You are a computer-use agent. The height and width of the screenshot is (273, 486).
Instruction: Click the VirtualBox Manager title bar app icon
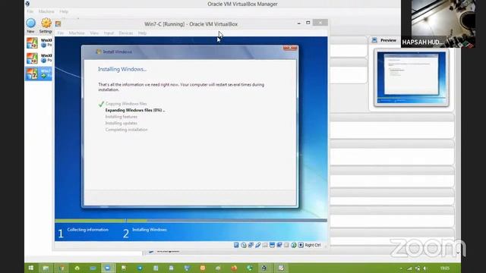pos(27,4)
